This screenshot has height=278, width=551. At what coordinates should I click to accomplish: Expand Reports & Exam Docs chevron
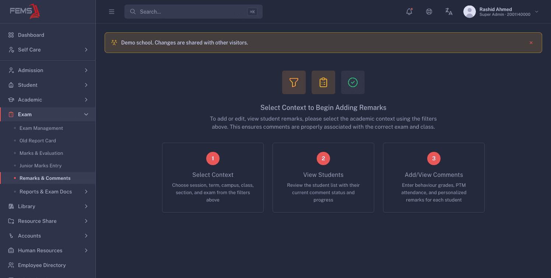(x=86, y=192)
